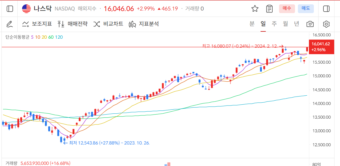
Task: Select the 10-day moving average value
Action: 37,37
